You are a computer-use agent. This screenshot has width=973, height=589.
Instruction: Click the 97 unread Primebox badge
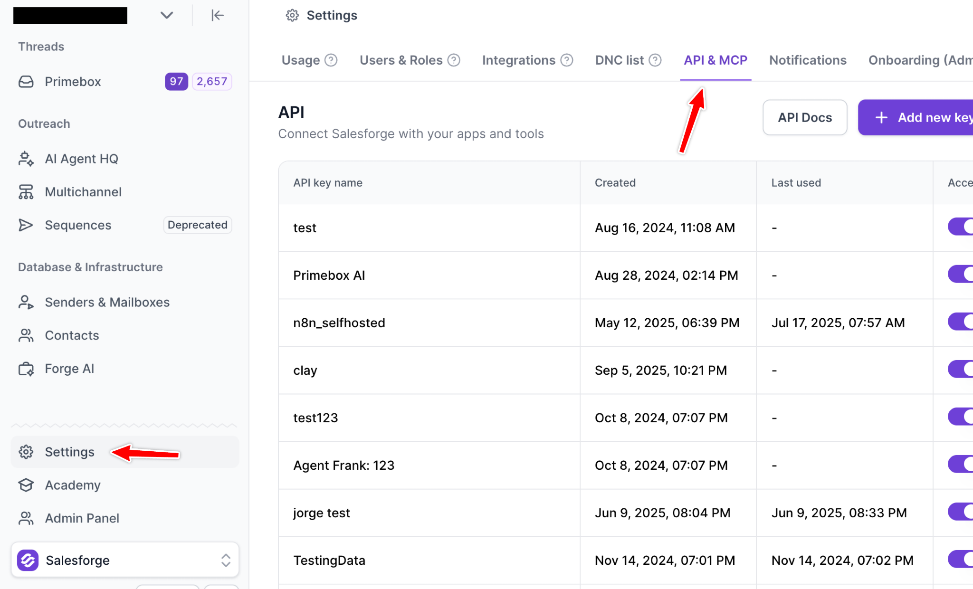coord(176,82)
